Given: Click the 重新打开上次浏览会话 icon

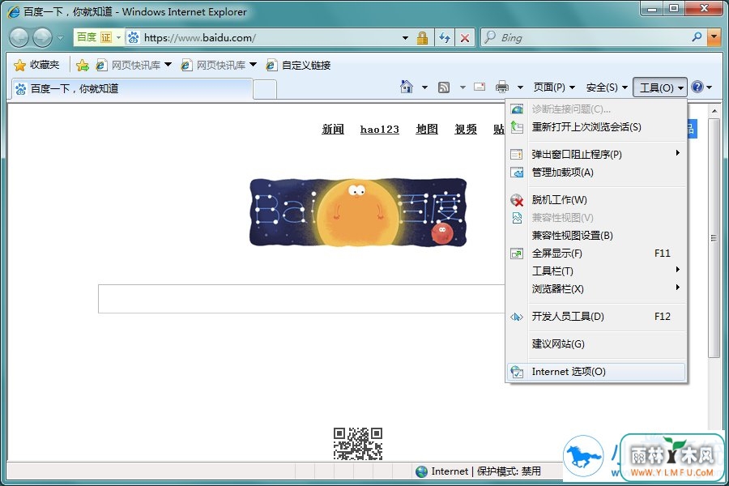Looking at the screenshot, I should point(517,127).
